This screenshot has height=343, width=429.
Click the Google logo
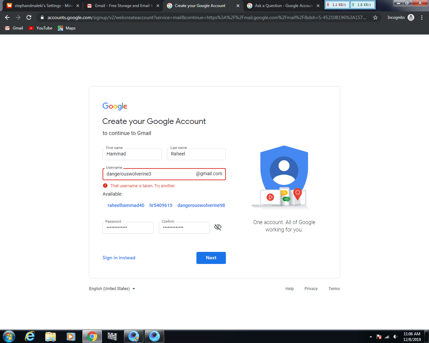click(115, 106)
